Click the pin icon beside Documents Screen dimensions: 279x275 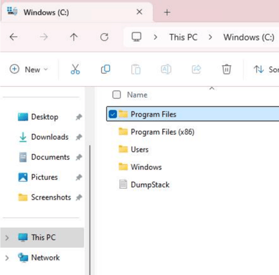pos(79,157)
